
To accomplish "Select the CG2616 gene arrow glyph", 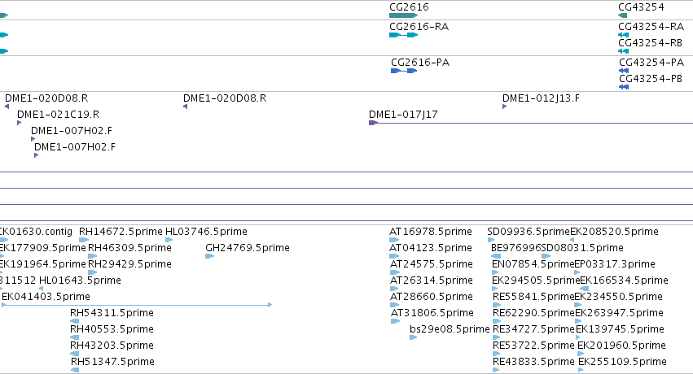I will (404, 15).
